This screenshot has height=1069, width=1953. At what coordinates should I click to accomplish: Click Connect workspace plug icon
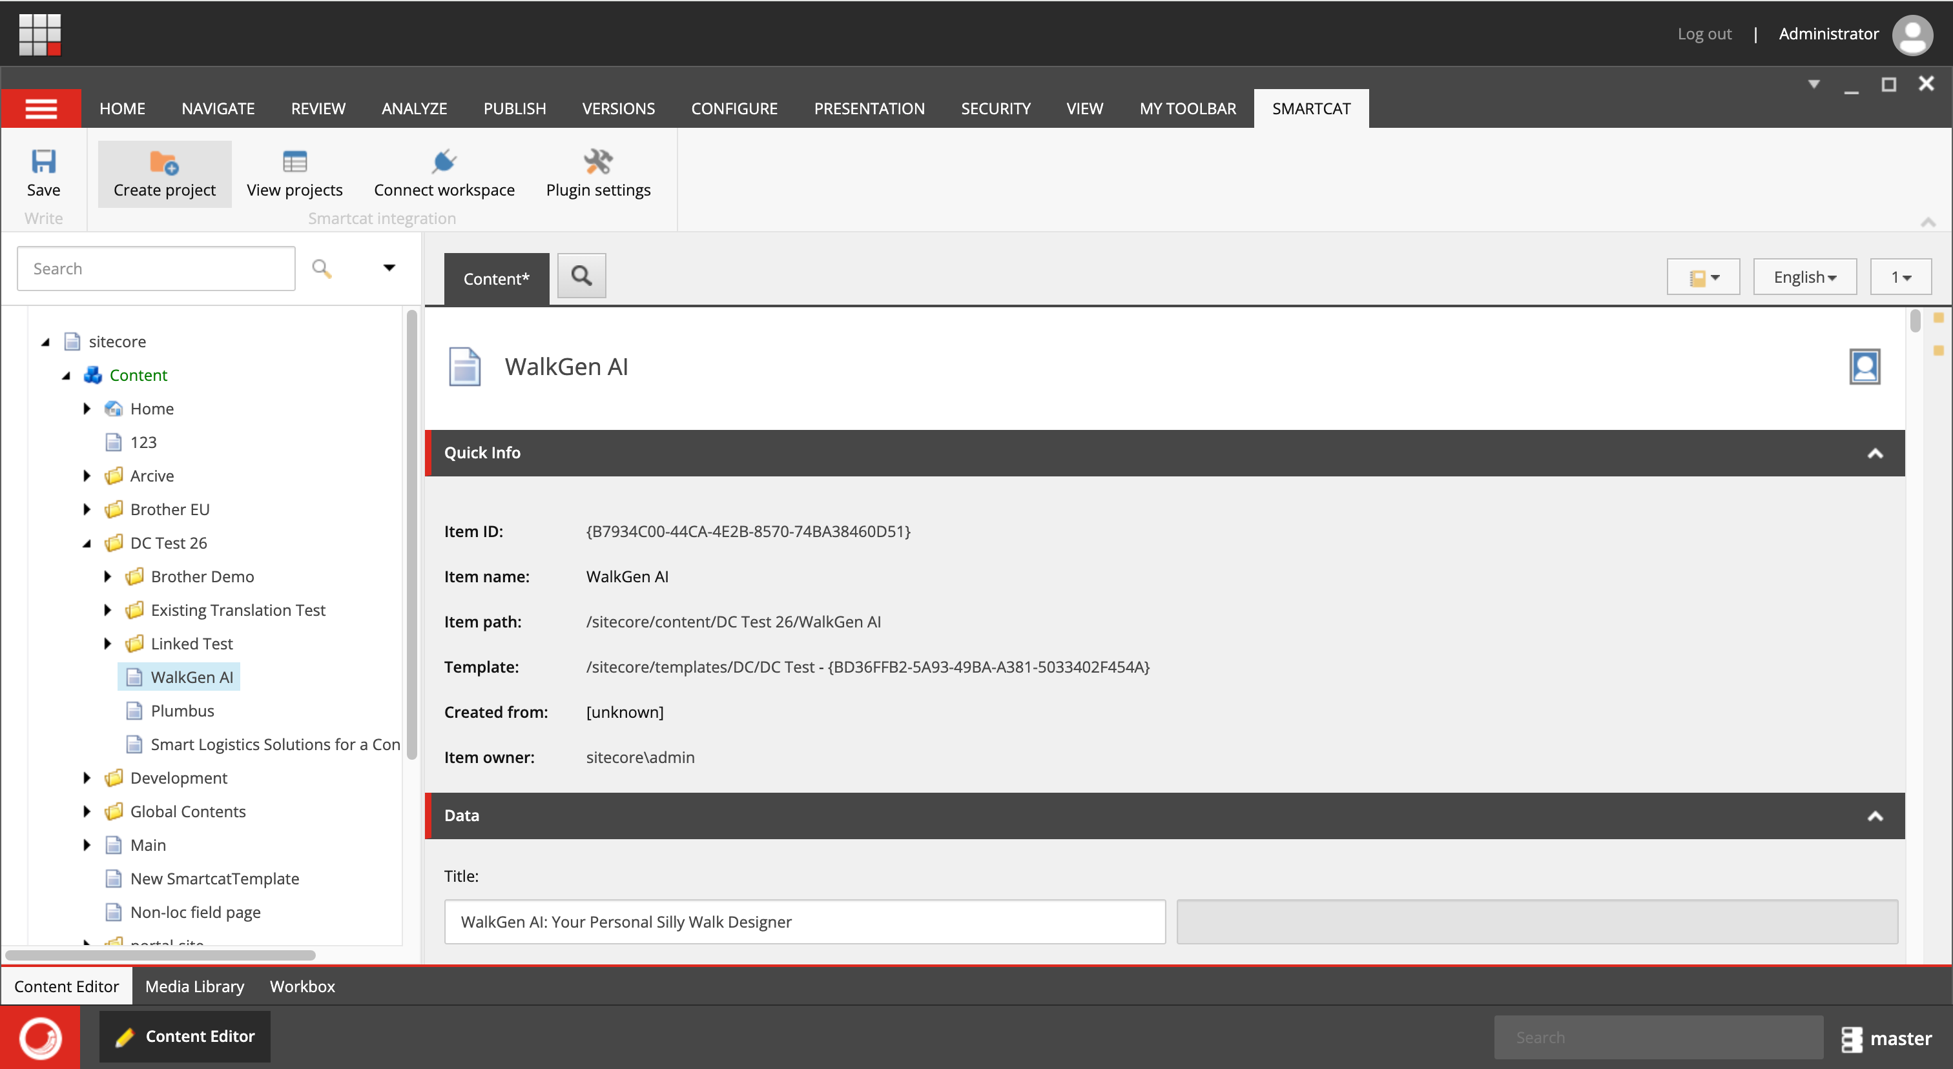click(x=444, y=161)
